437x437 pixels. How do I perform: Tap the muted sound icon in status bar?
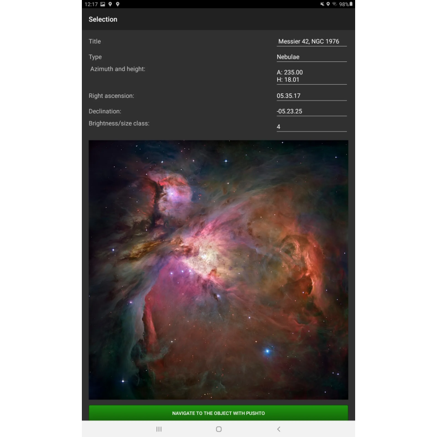point(321,4)
